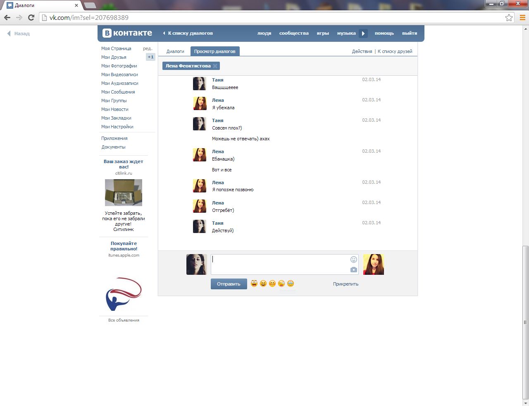Open a new browser tab
The width and height of the screenshot is (529, 406).
[x=90, y=5]
